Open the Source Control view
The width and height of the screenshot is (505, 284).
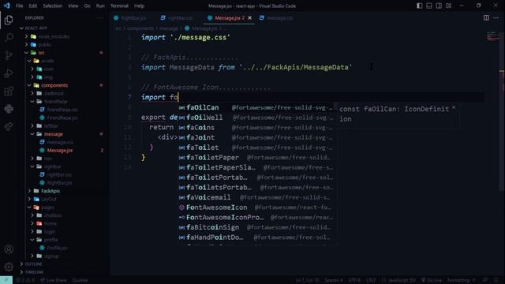[9, 55]
